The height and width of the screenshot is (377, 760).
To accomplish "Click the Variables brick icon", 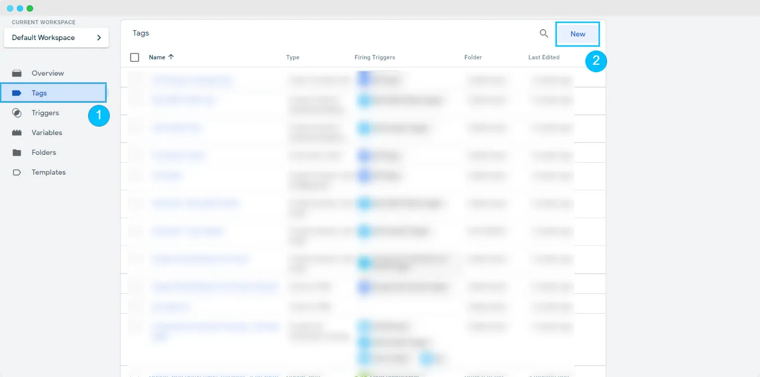I will click(x=17, y=133).
